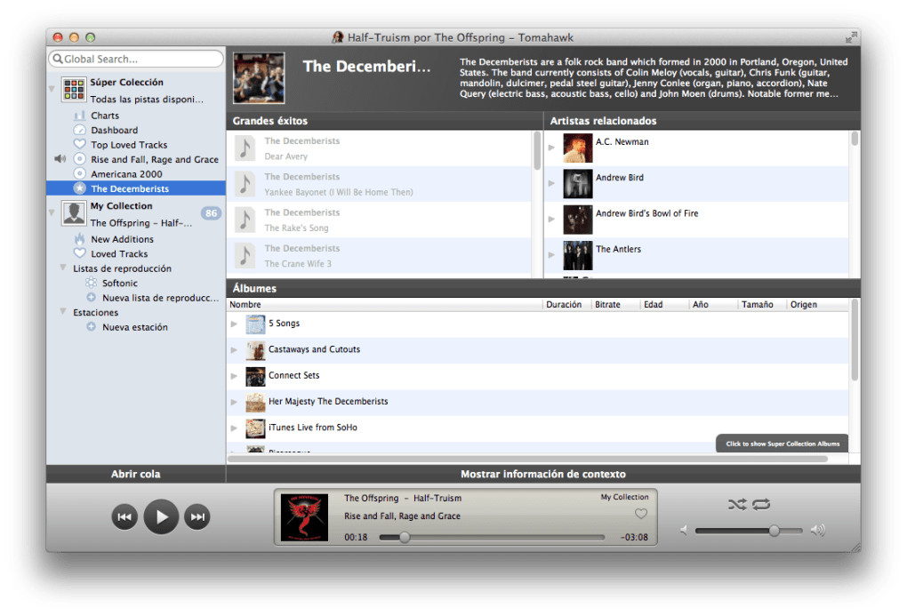Sort by the Origen column header
This screenshot has width=907, height=616.
(x=818, y=305)
